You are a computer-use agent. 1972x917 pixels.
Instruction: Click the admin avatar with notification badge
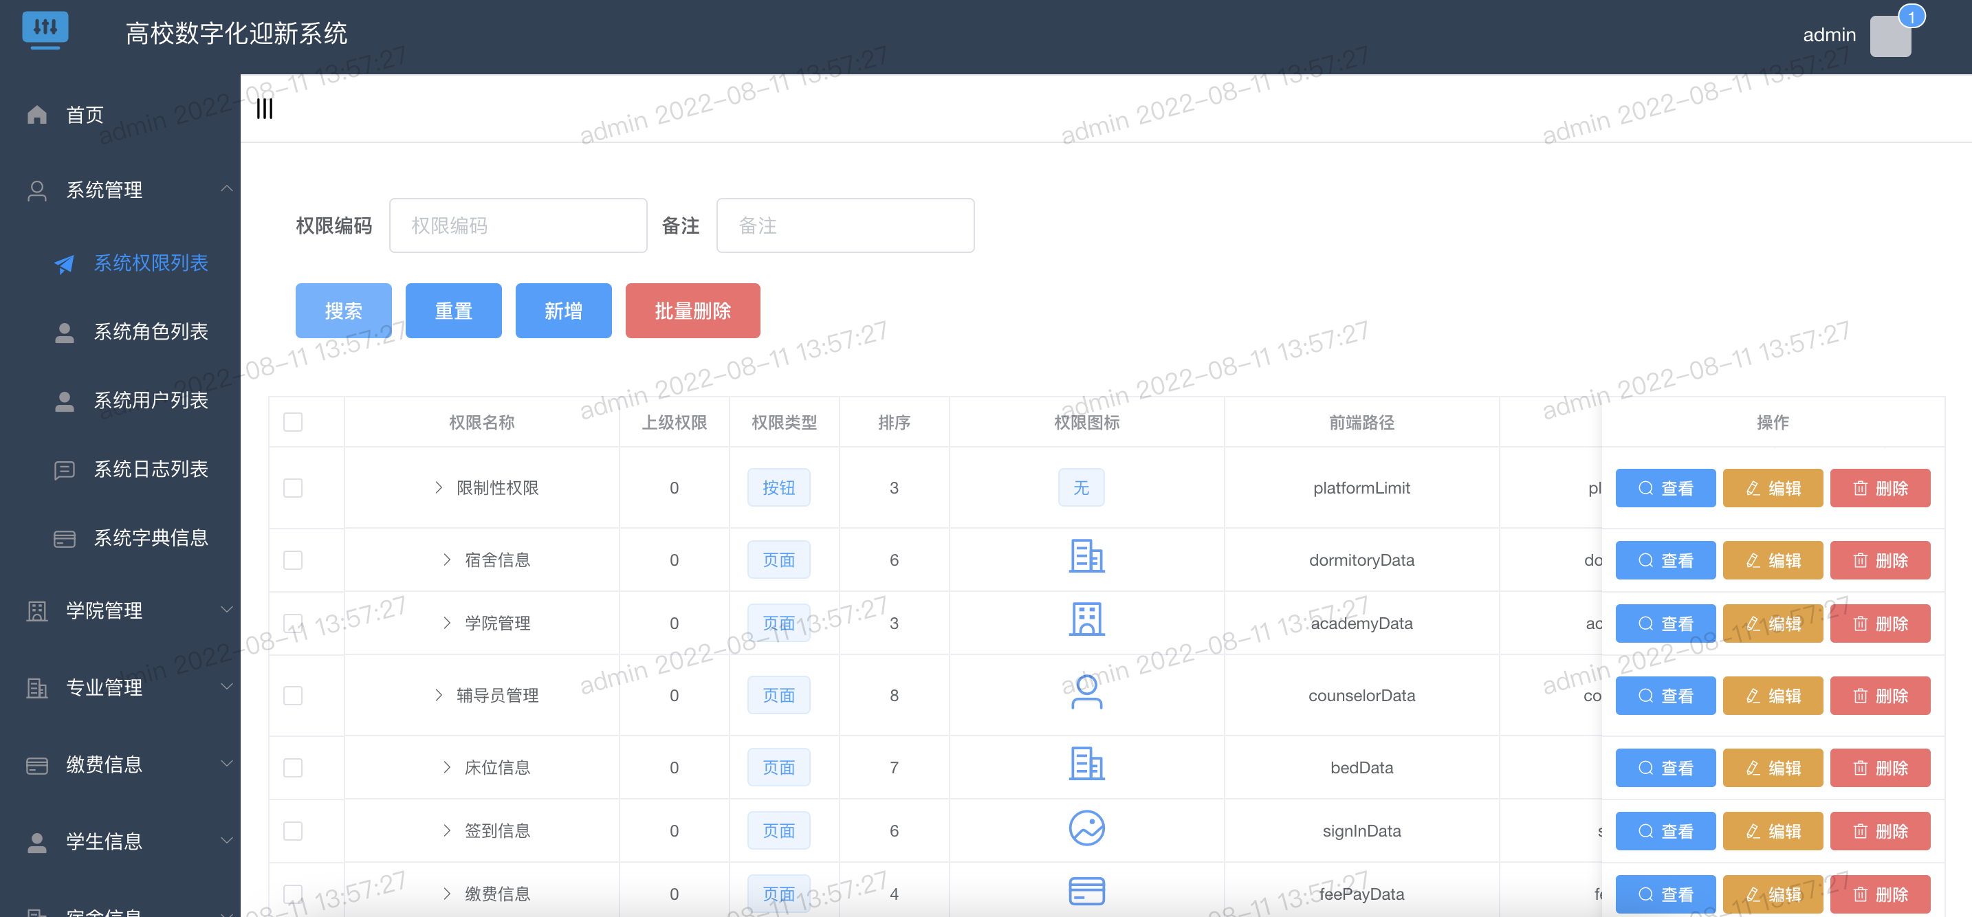click(x=1890, y=36)
